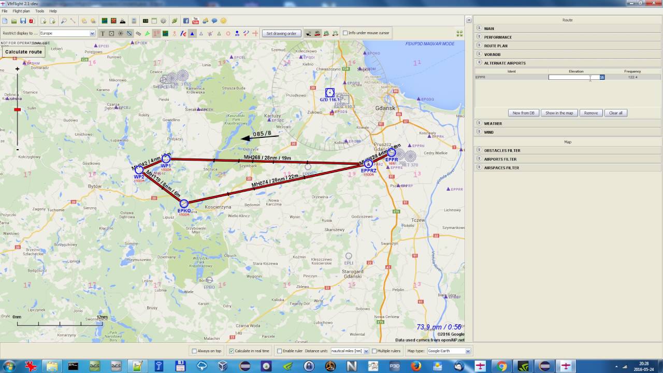This screenshot has height=373, width=663.
Task: Click the calculator icon in toolbar
Action: [x=134, y=21]
